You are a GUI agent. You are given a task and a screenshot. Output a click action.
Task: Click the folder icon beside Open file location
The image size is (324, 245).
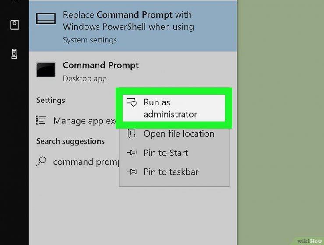click(x=131, y=133)
